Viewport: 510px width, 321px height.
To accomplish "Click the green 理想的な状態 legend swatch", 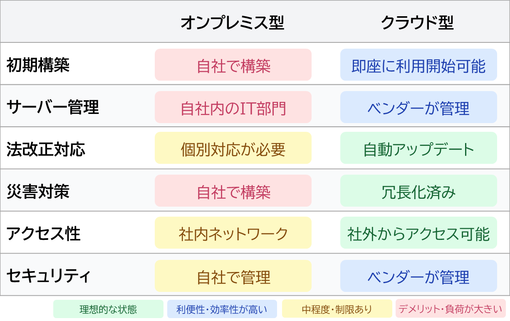I will click(108, 309).
